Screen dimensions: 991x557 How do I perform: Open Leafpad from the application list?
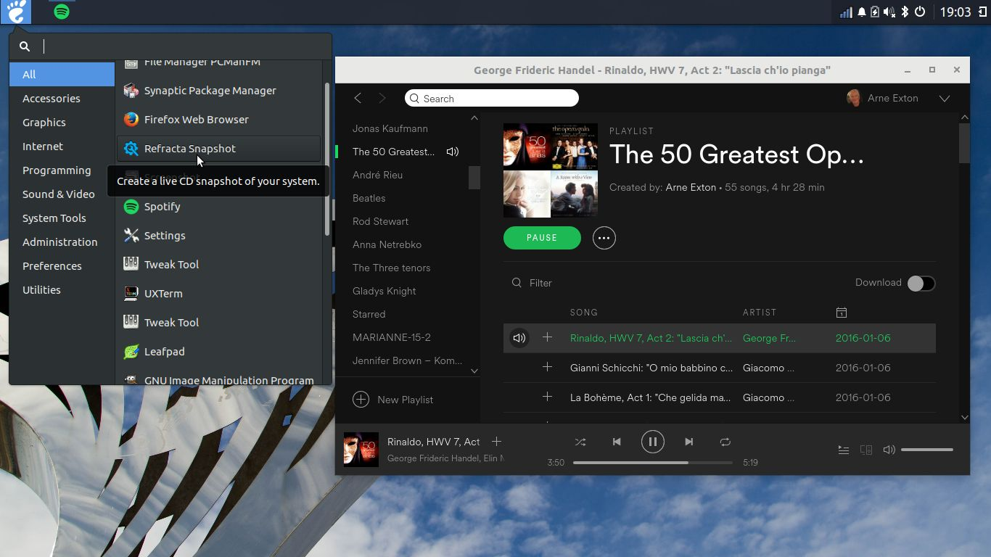pyautogui.click(x=218, y=352)
